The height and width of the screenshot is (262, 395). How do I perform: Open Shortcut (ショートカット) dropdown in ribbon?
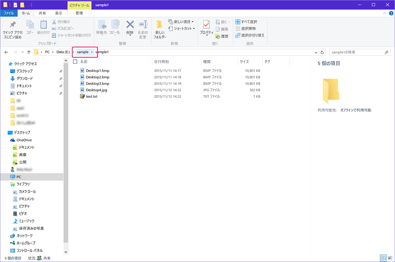coord(182,28)
